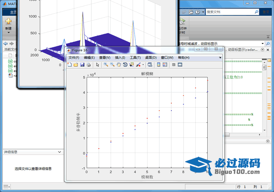The height and width of the screenshot is (192, 274).
Task: Open the 插入(I) menu in Figure 16
Action: [x=120, y=58]
